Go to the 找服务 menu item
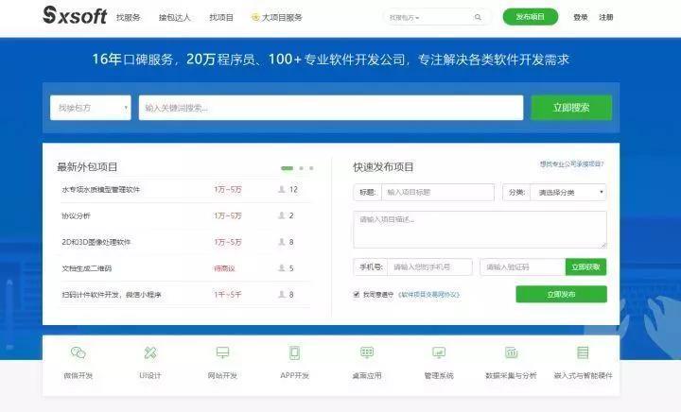681x412 pixels. click(x=128, y=17)
